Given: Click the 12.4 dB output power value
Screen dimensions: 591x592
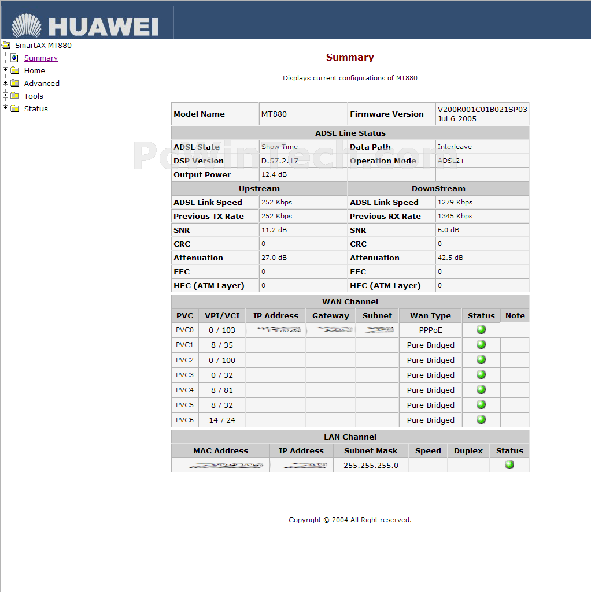Looking at the screenshot, I should (274, 174).
